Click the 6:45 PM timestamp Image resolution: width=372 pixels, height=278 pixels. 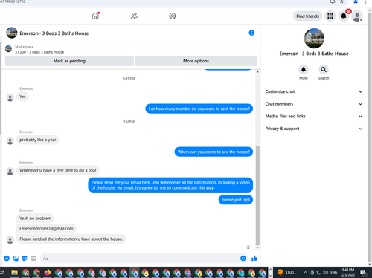pyautogui.click(x=129, y=78)
